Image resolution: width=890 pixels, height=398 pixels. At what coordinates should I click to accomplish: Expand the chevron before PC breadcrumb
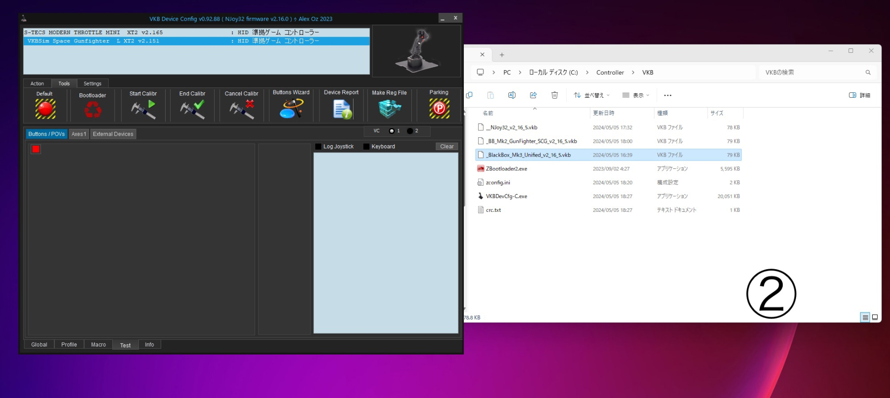point(493,73)
